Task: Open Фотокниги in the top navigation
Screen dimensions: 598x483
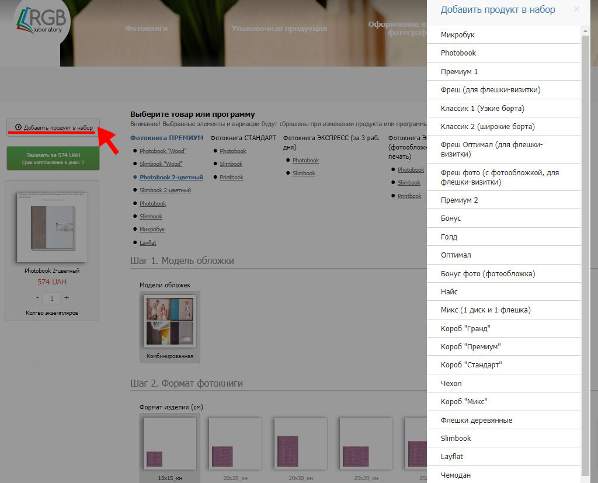Action: pyautogui.click(x=146, y=28)
